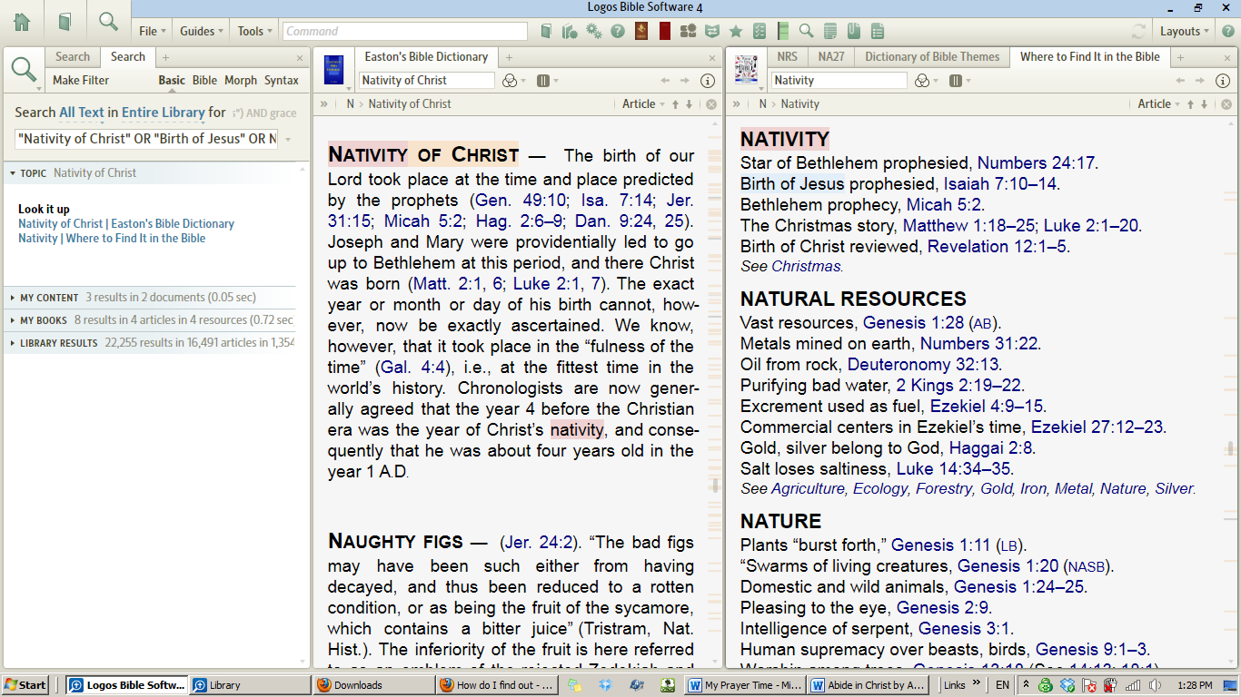This screenshot has width=1241, height=697.
Task: Open info icon in Easton's panel
Action: click(x=709, y=81)
